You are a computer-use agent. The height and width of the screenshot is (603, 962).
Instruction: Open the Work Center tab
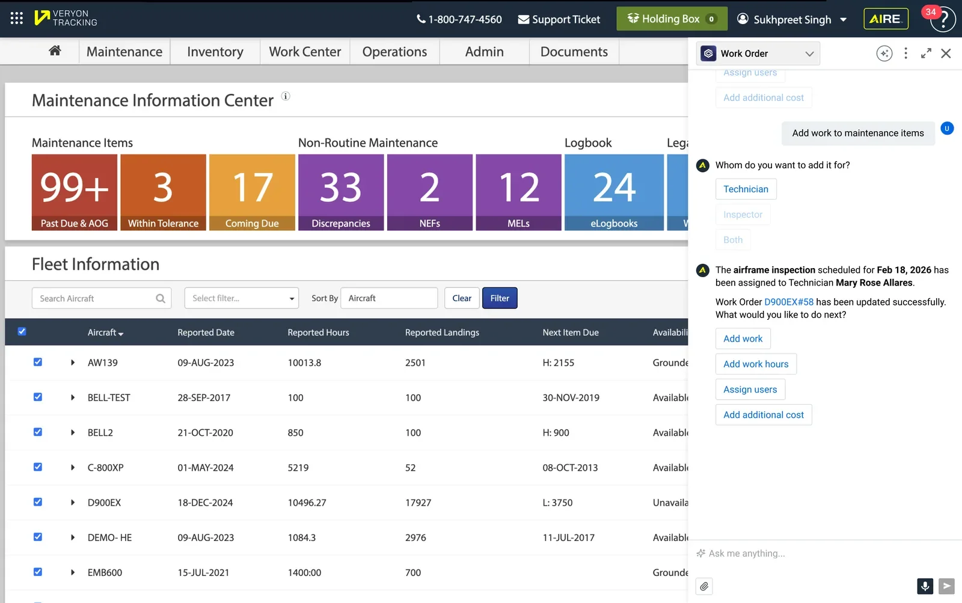305,52
